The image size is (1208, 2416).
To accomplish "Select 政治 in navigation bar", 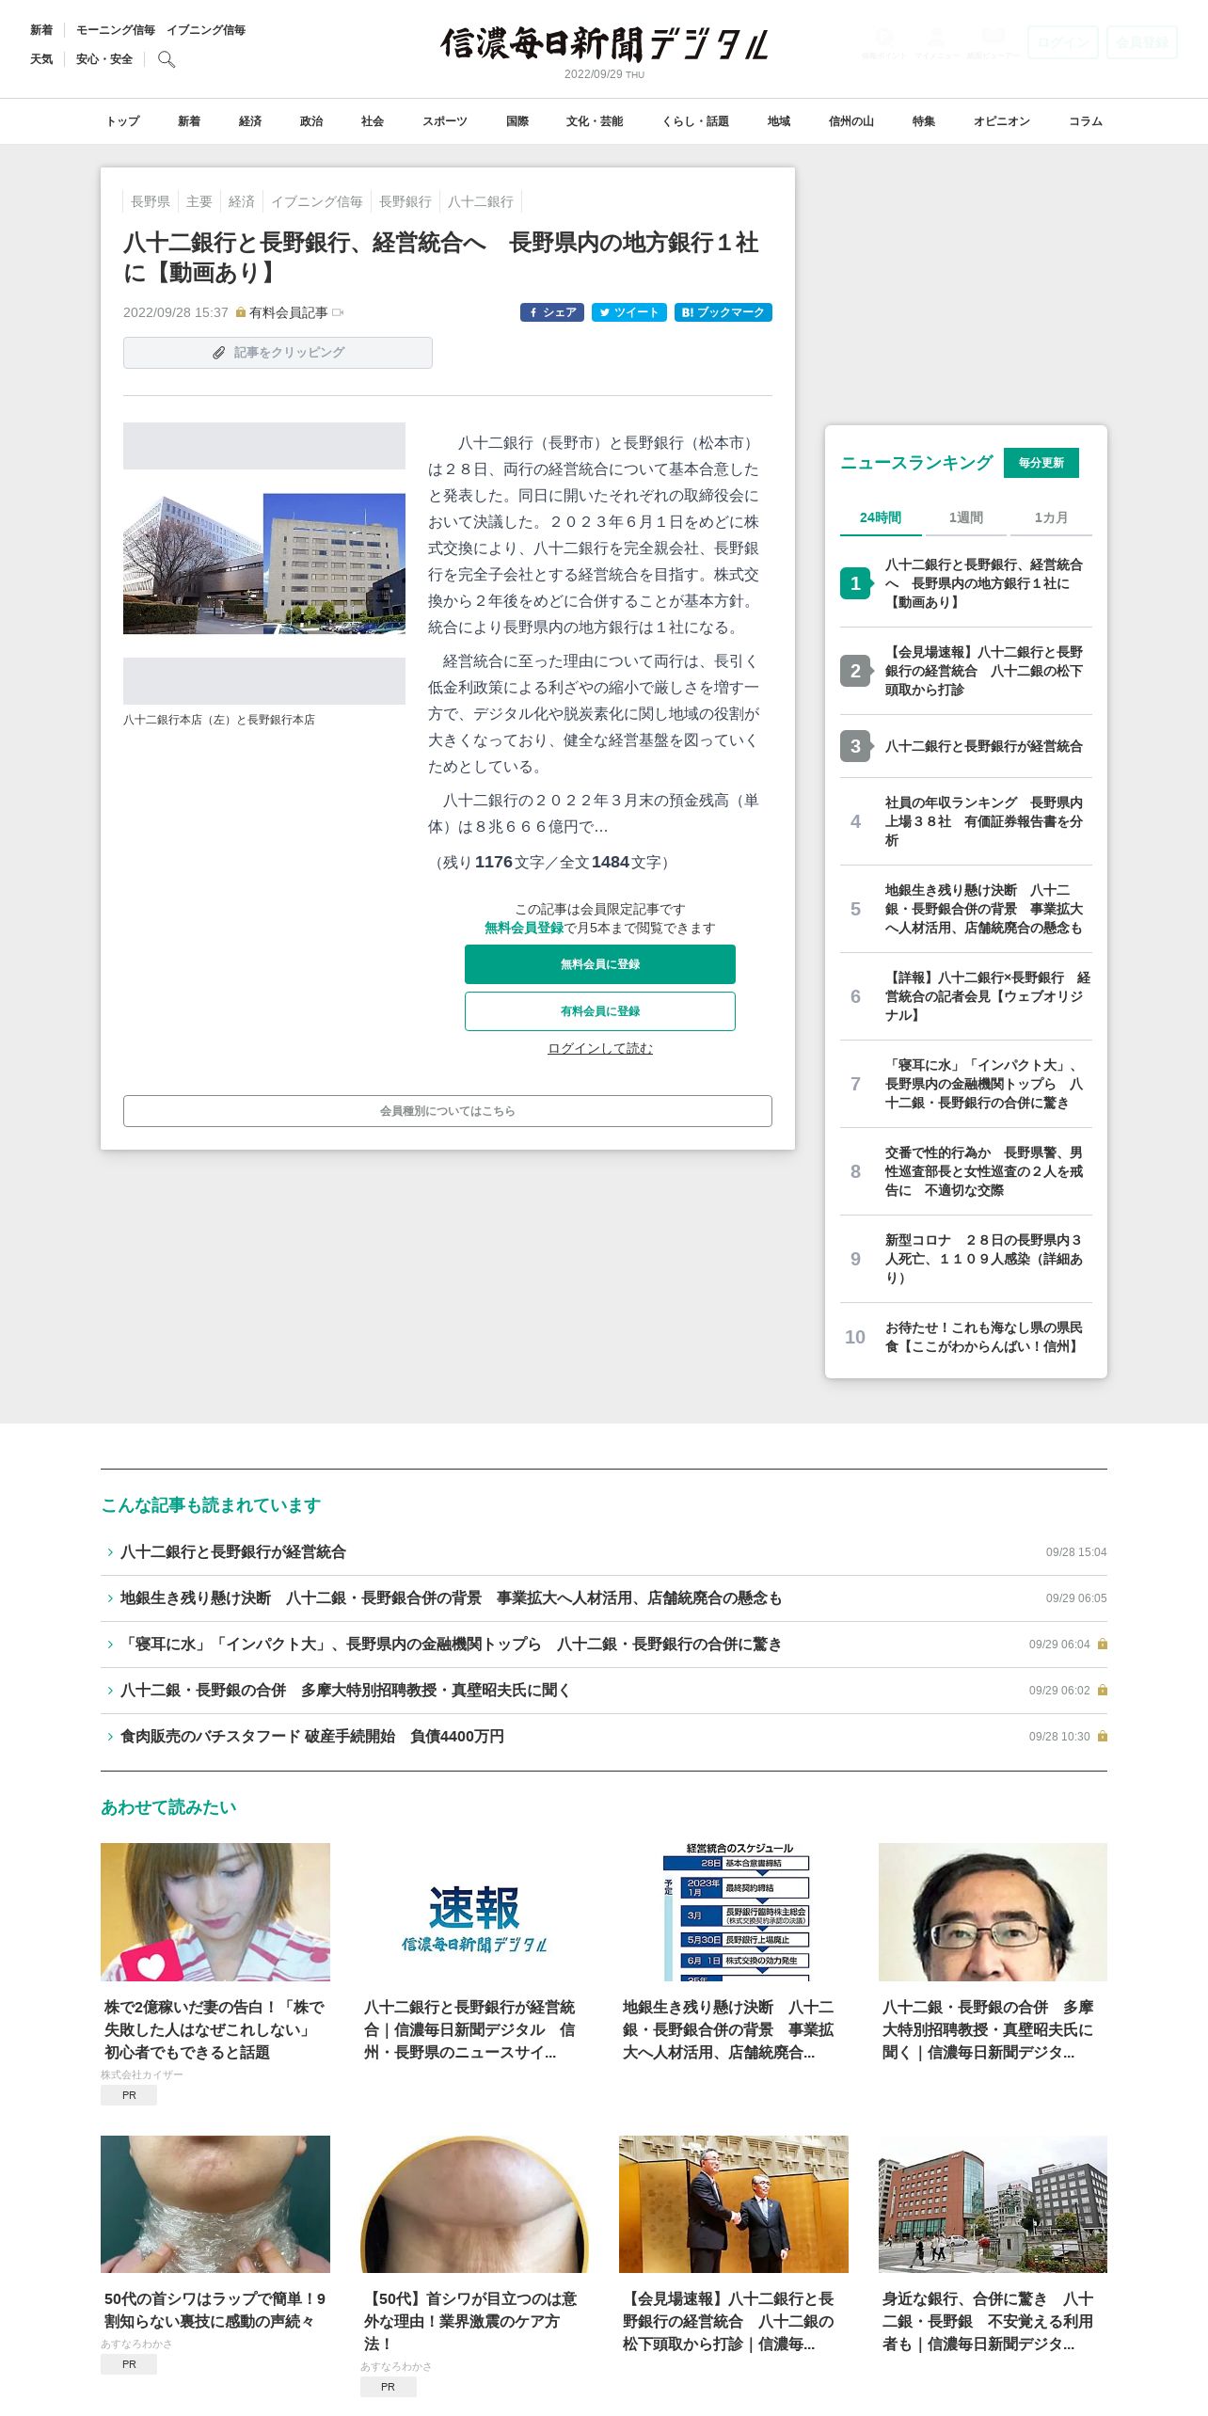I will click(x=311, y=121).
